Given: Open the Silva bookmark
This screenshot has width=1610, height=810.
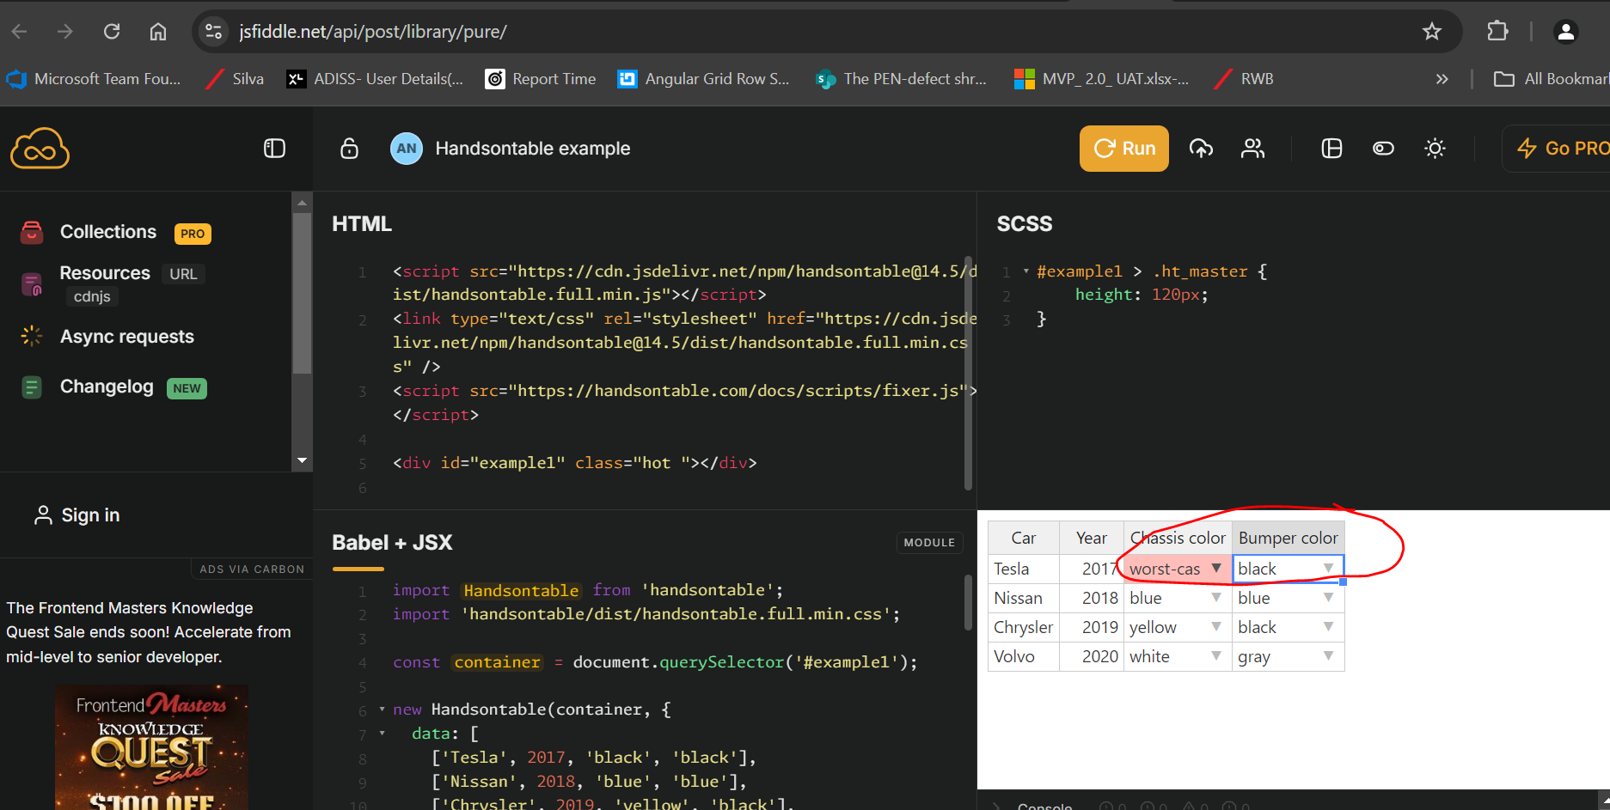Looking at the screenshot, I should click(235, 79).
